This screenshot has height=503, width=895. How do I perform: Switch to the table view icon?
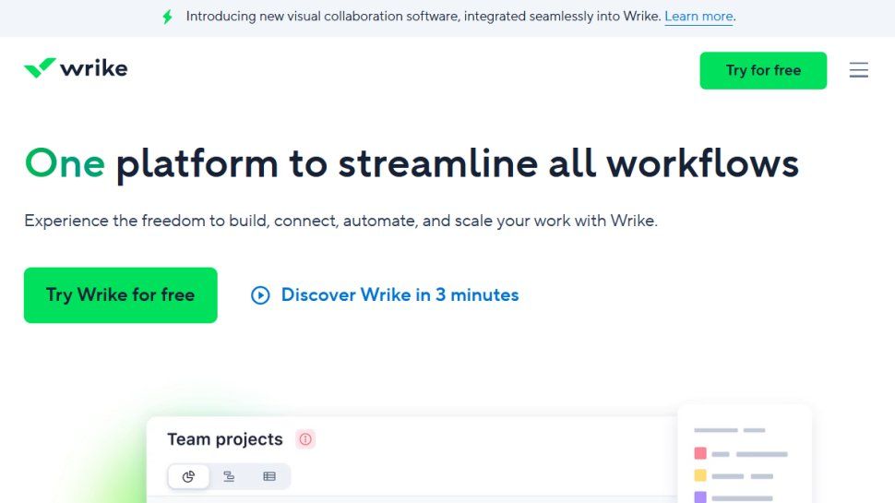pyautogui.click(x=269, y=476)
